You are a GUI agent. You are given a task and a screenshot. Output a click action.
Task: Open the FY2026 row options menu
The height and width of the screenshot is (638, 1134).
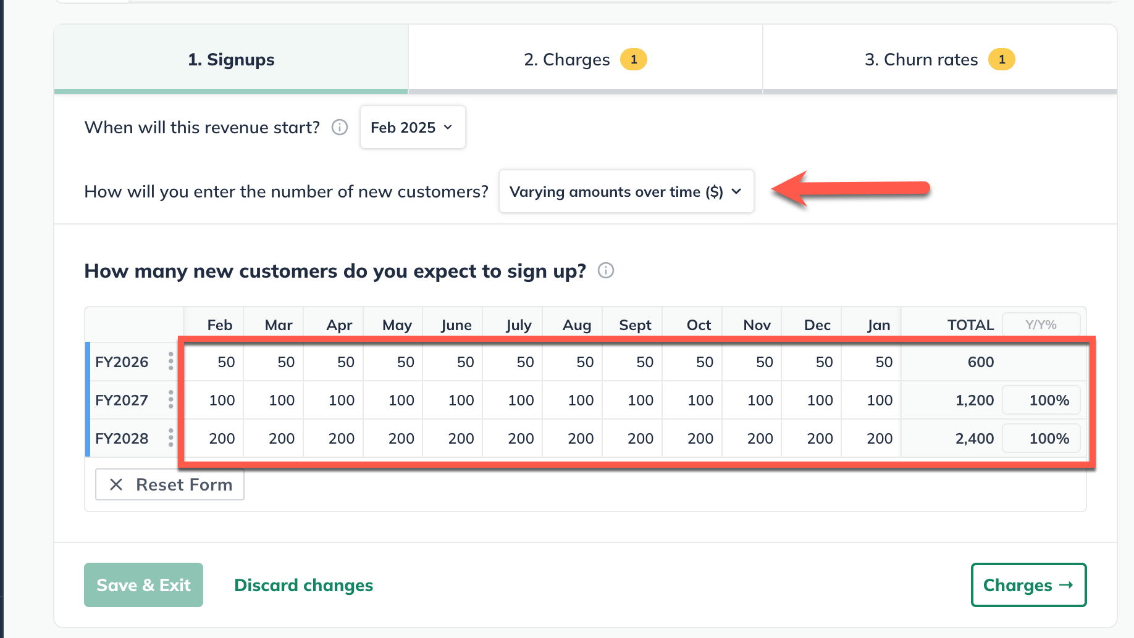pos(170,362)
